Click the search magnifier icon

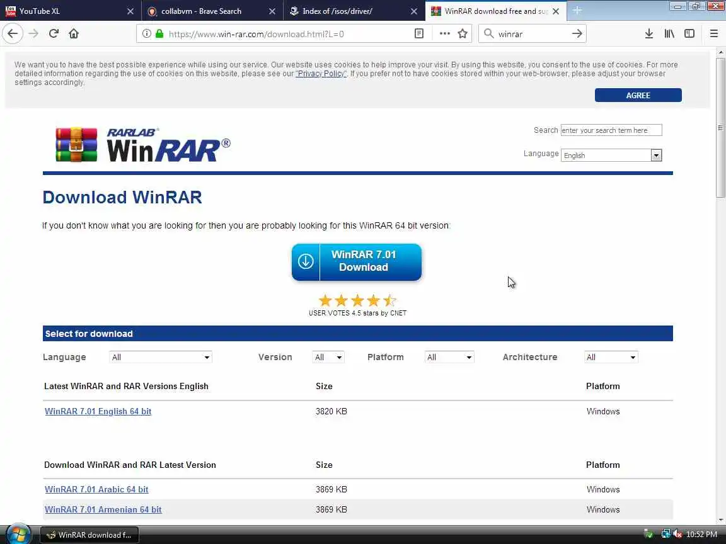(x=488, y=34)
